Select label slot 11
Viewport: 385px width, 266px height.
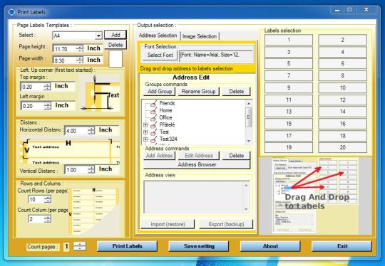[289, 100]
